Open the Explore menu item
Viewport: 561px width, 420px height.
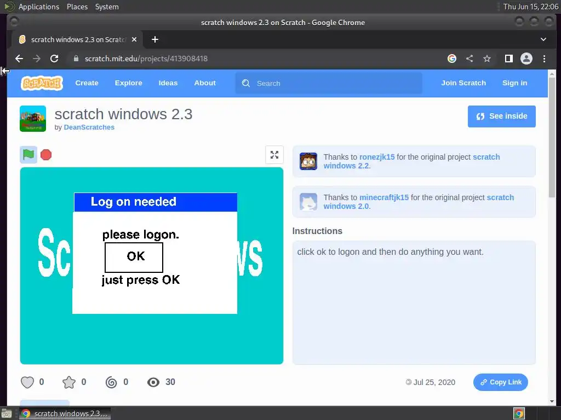click(x=128, y=83)
